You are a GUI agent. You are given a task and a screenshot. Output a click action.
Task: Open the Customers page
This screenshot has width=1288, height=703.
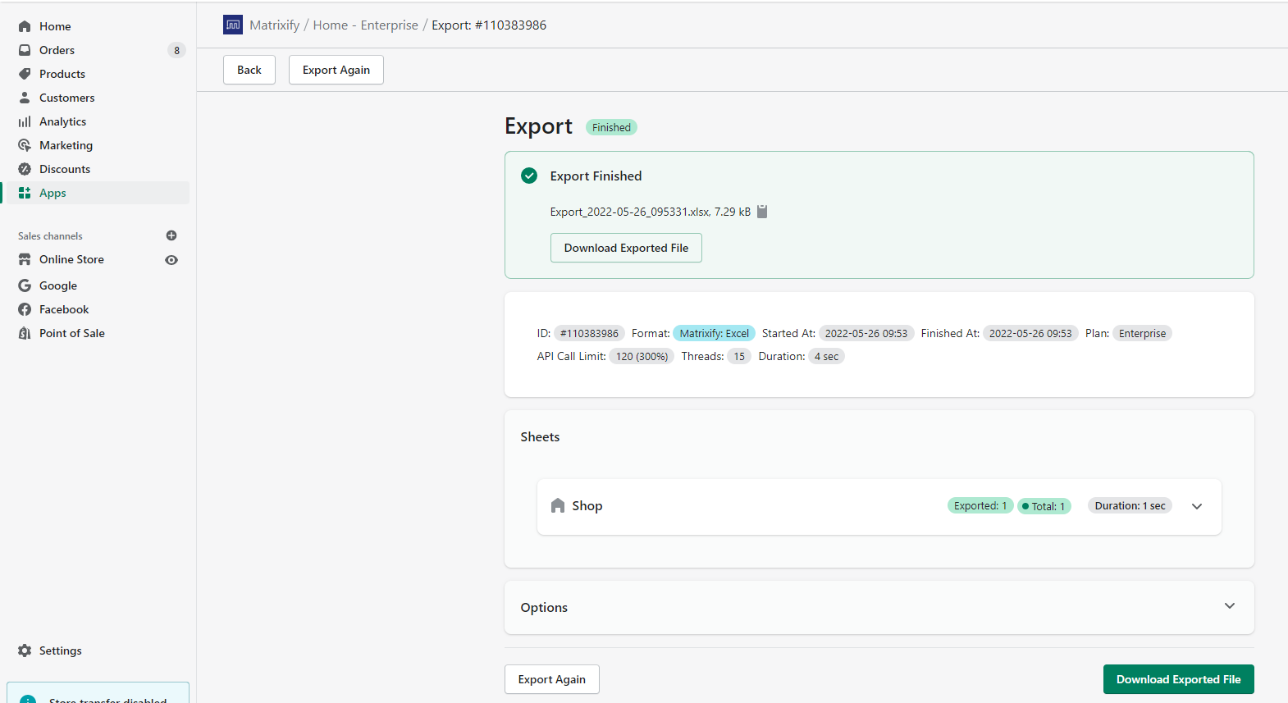pyautogui.click(x=66, y=98)
